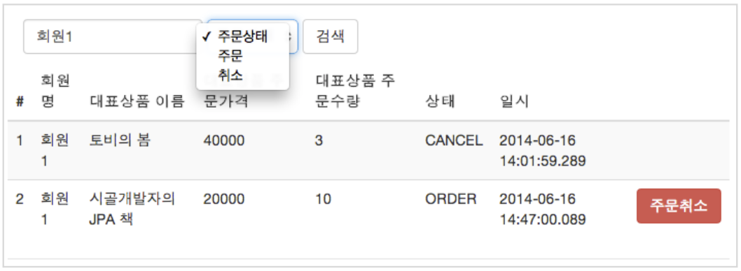Click the 상태 column header
Viewport: 741px width, 271px height.
[x=440, y=102]
